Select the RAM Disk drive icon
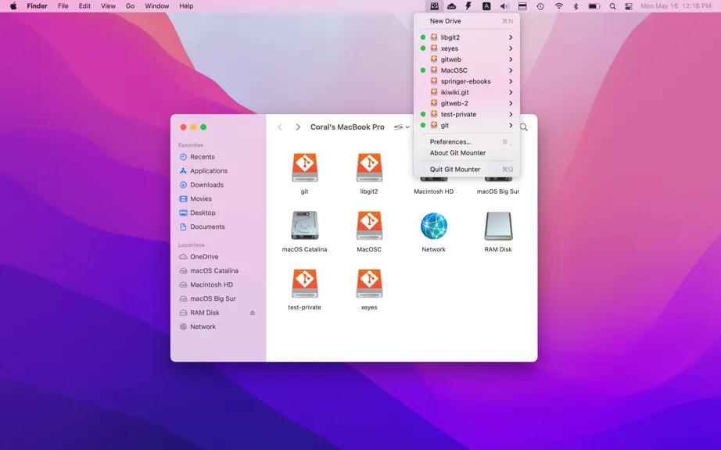This screenshot has height=450, width=721. tap(498, 226)
